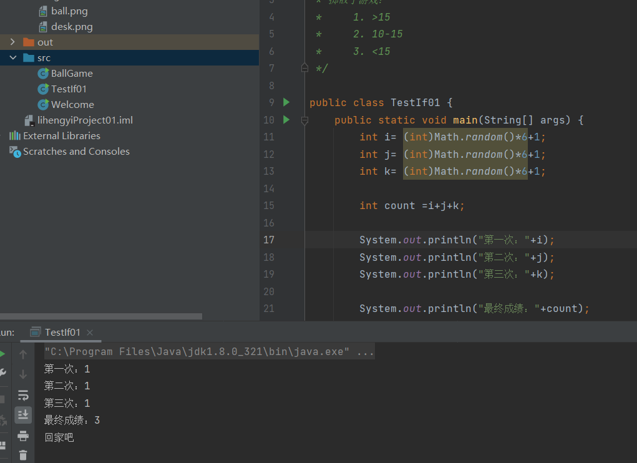This screenshot has height=463, width=637.
Task: Click println statement containing 第一次
Action: click(x=457, y=240)
